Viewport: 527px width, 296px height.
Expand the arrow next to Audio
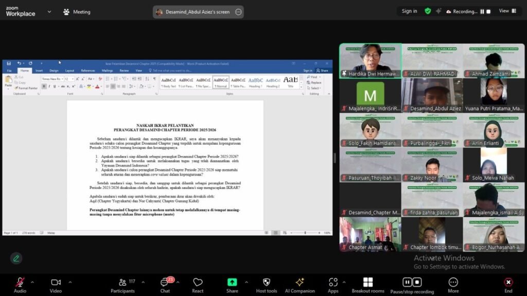coord(32,282)
